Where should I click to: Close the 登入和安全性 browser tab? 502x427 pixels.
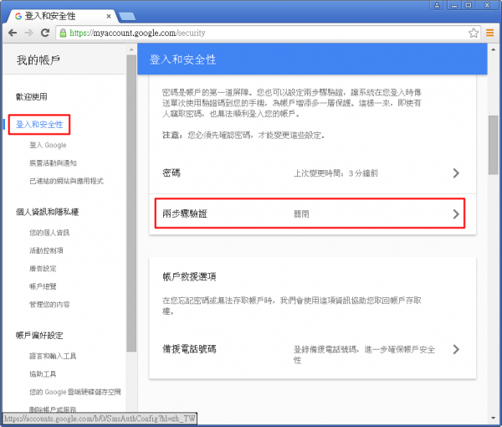pyautogui.click(x=106, y=14)
